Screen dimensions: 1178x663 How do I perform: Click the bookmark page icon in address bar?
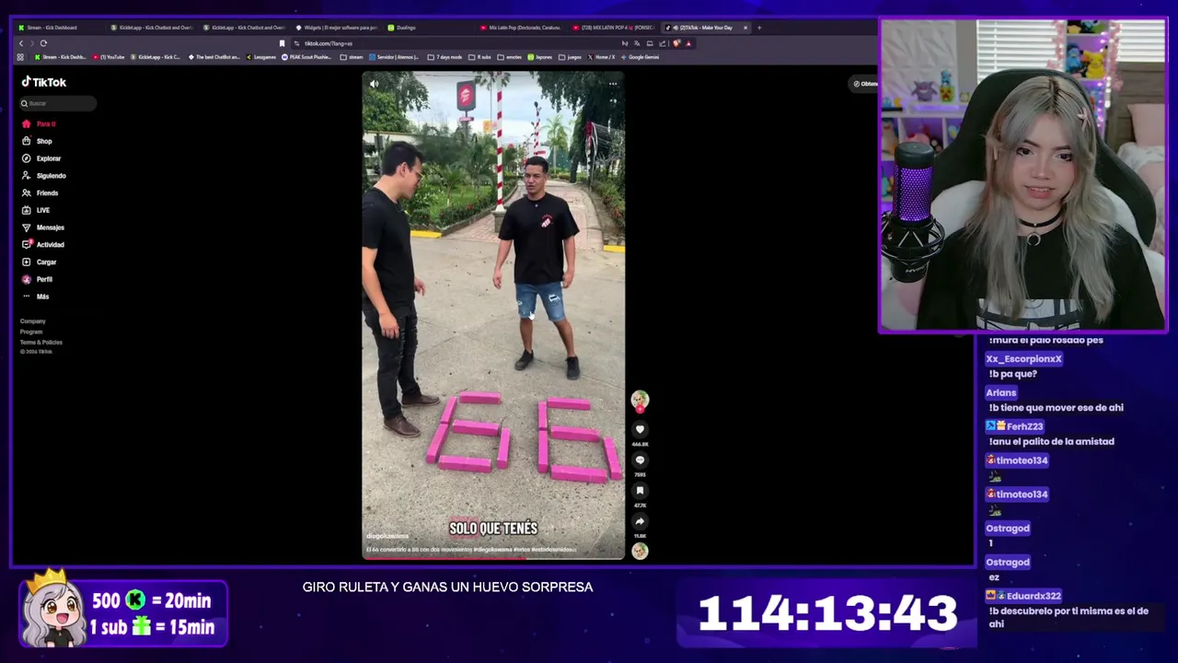point(282,43)
